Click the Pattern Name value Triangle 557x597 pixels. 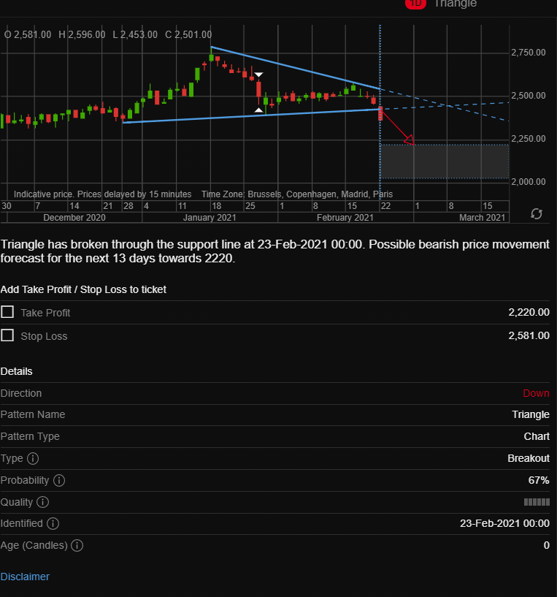click(x=531, y=414)
